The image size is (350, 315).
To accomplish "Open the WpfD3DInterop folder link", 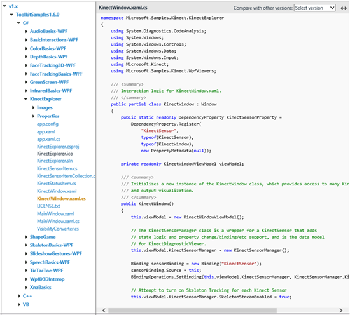I will (x=47, y=279).
